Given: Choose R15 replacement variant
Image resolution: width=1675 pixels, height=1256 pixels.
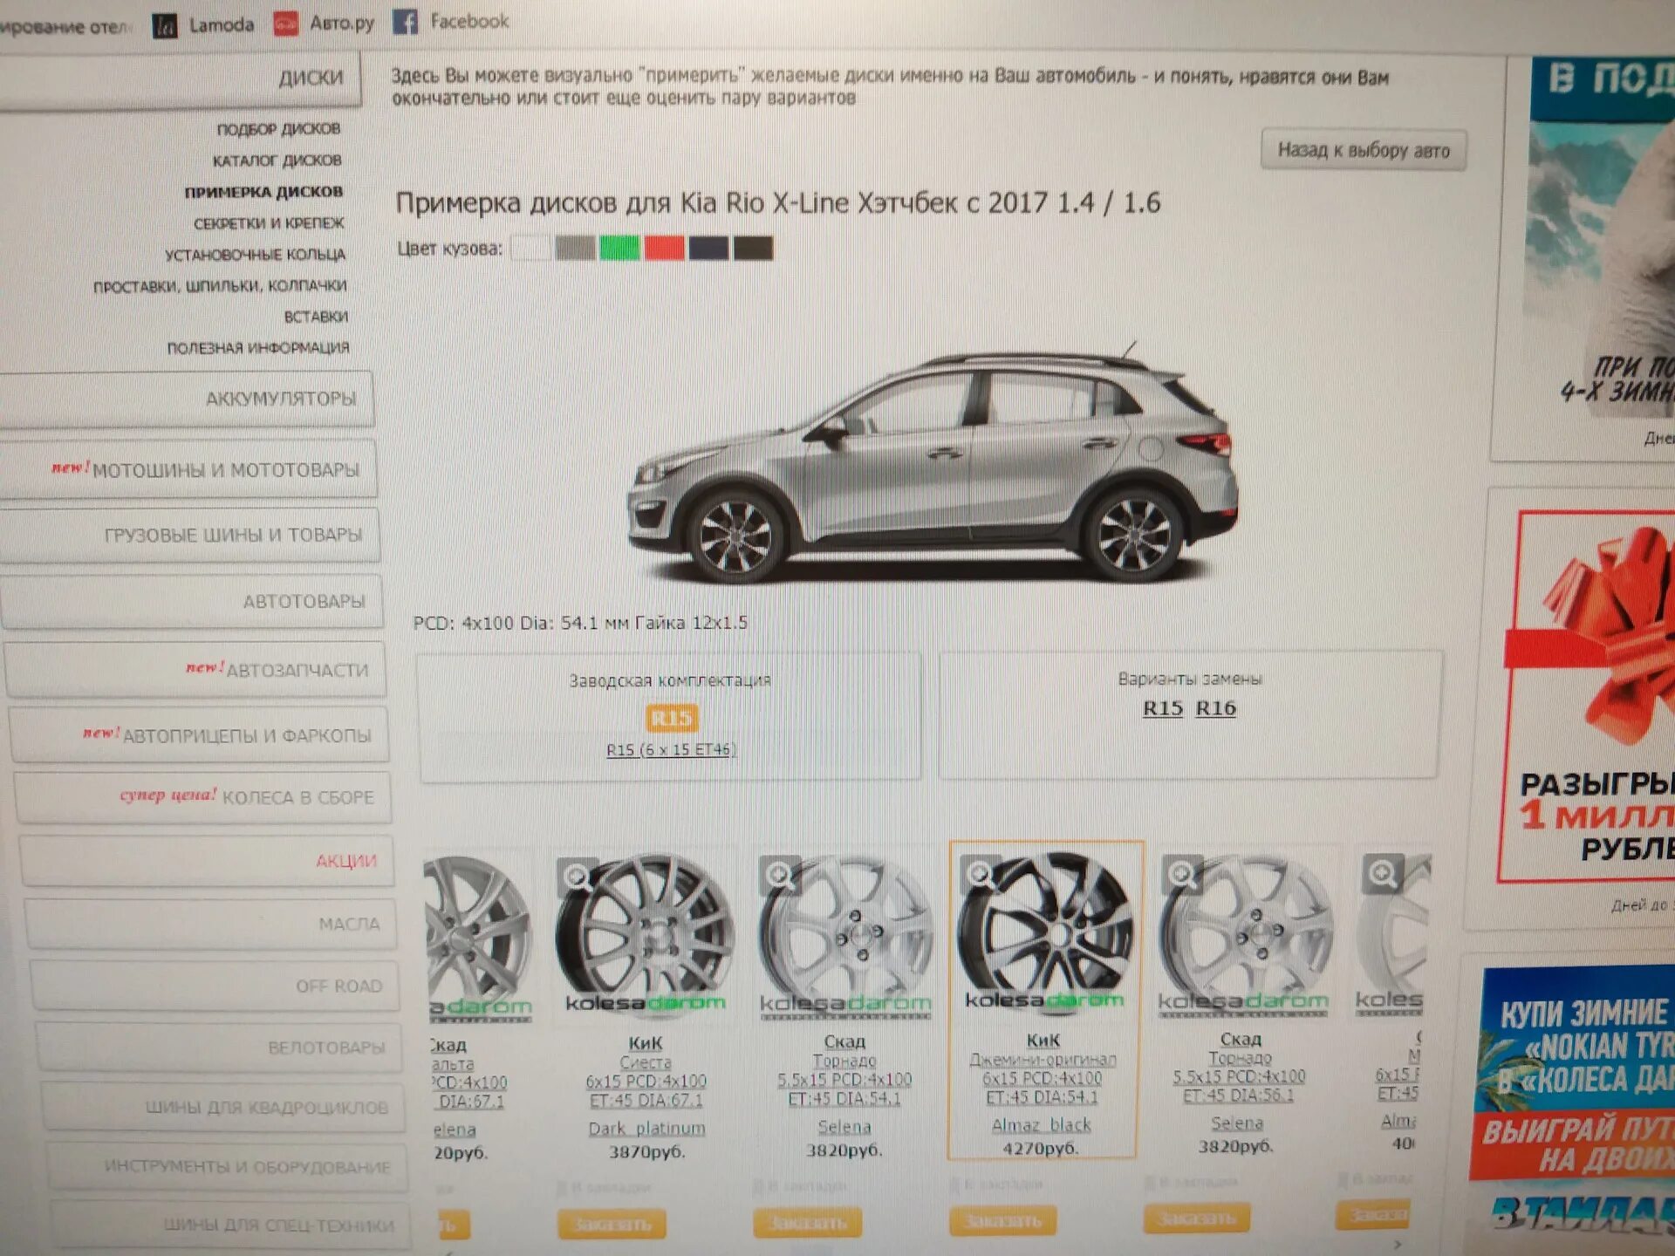Looking at the screenshot, I should tap(1163, 708).
